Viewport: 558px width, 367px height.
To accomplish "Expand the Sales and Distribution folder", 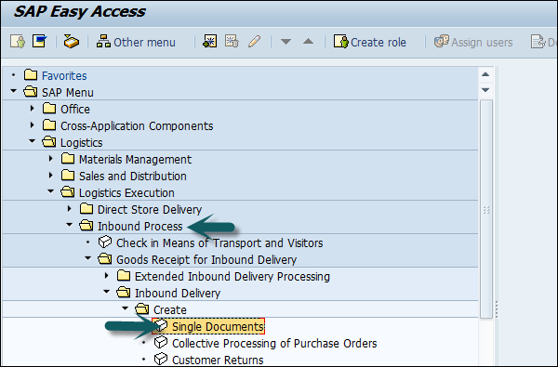I will pyautogui.click(x=50, y=175).
